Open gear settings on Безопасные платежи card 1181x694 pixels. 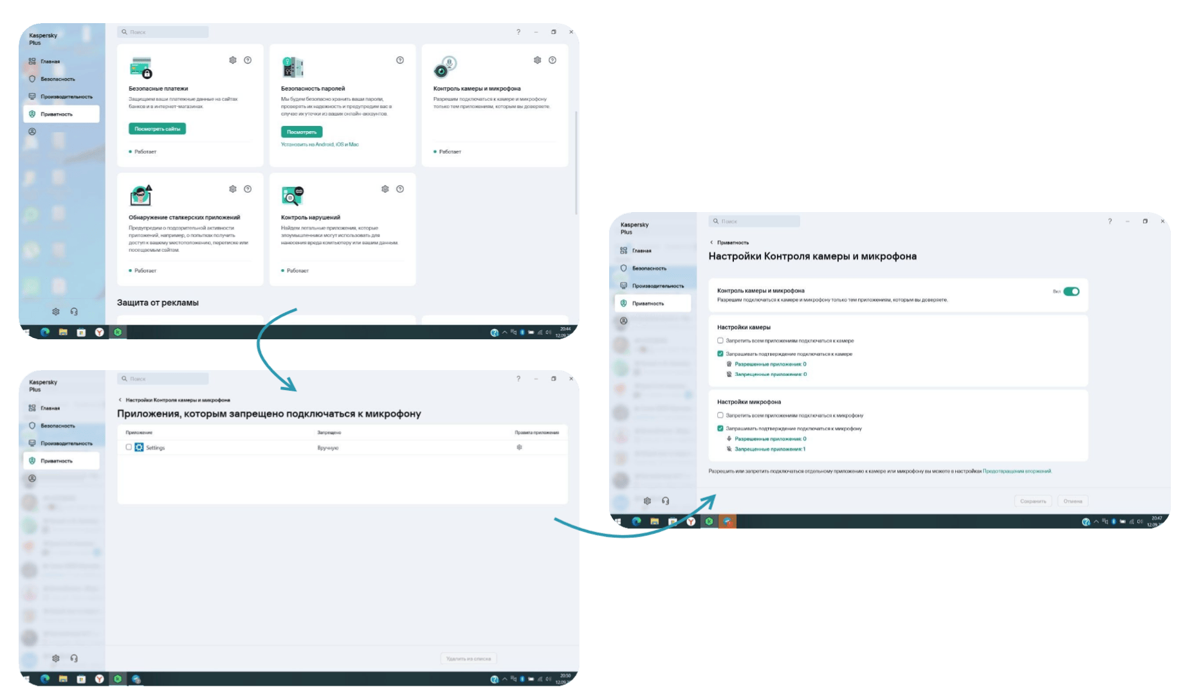233,60
